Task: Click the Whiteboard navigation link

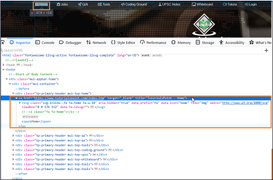Action: click(x=202, y=5)
